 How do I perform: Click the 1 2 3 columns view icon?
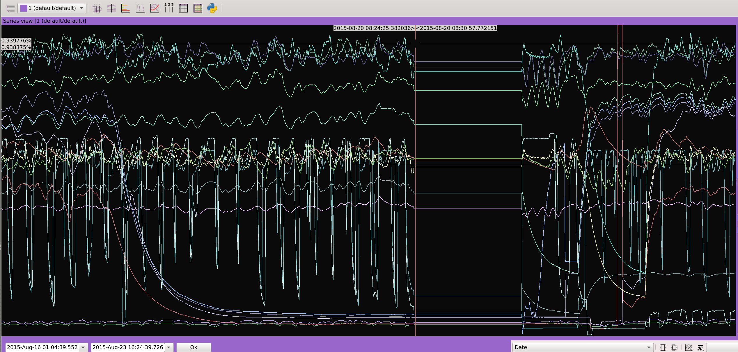click(169, 8)
